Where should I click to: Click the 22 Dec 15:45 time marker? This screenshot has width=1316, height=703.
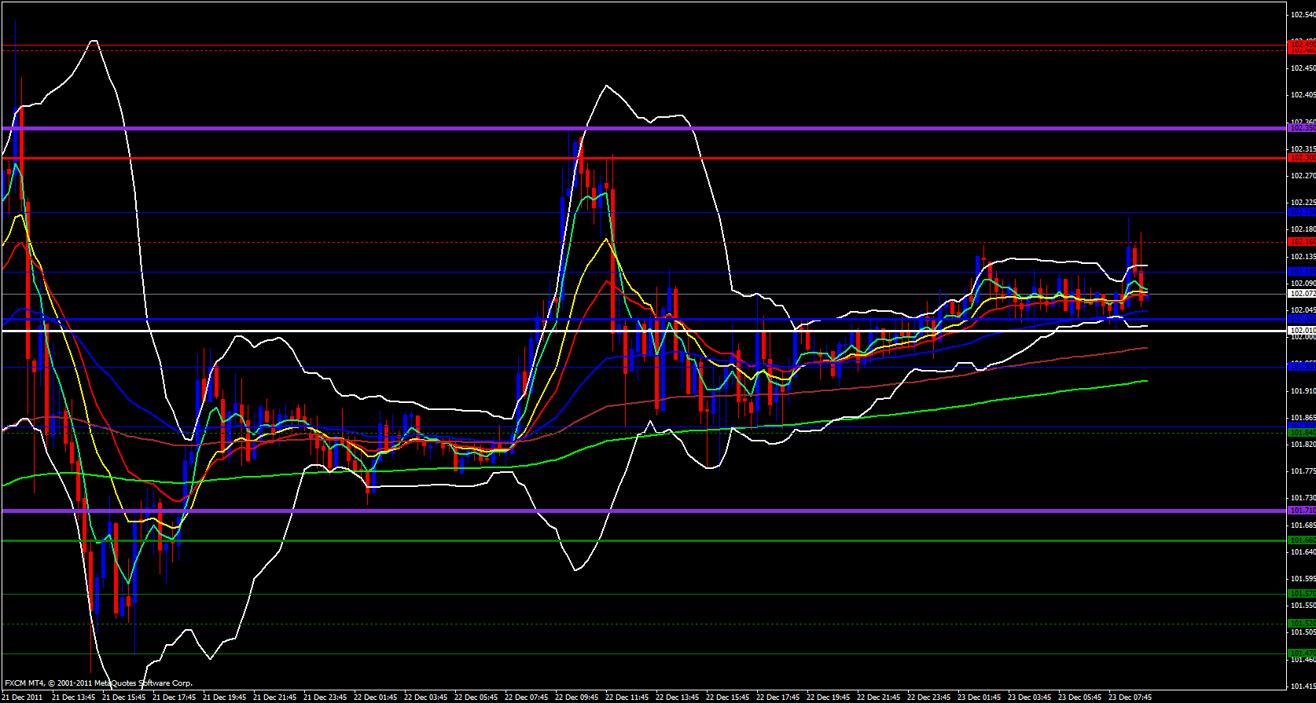727,698
